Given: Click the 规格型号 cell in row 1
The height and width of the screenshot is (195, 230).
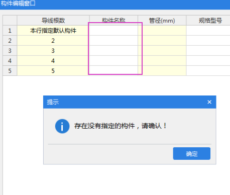Looking at the screenshot, I should [208, 31].
